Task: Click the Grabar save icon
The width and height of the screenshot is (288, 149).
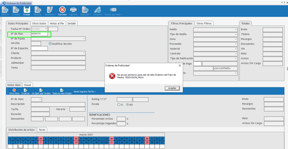Action: (27, 11)
